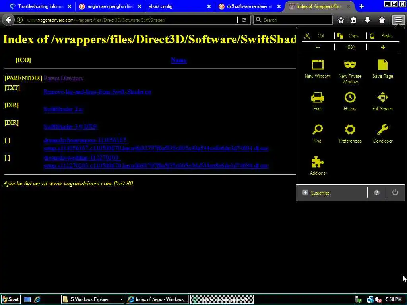The width and height of the screenshot is (407, 305).
Task: Click Customize at menu bottom
Action: click(316, 193)
